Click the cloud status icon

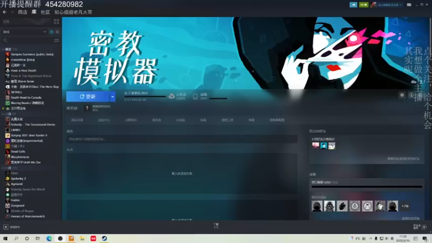(171, 96)
